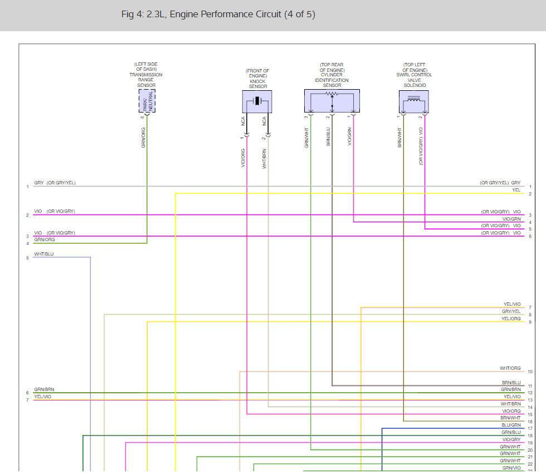This screenshot has width=546, height=474.
Task: Click the WHT/ORG label at right connector 10
Action: tap(510, 368)
